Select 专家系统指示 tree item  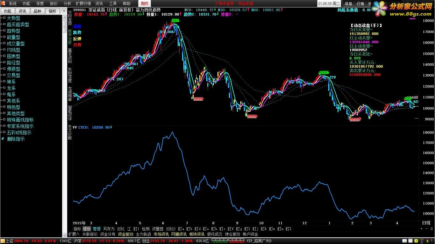point(20,126)
